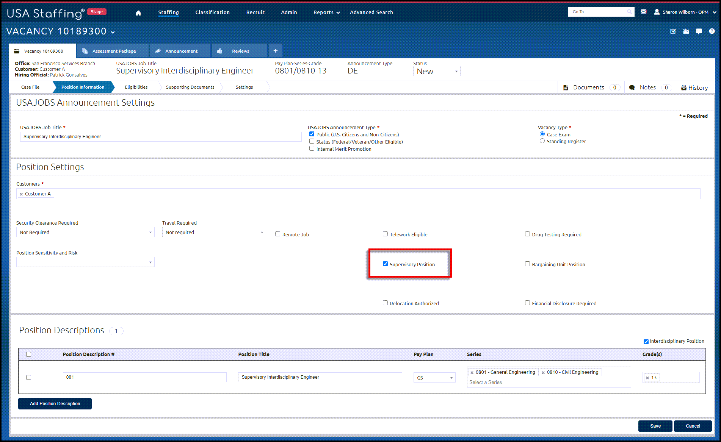Open the mail envelope icon in header
This screenshot has height=442, width=721.
[643, 12]
